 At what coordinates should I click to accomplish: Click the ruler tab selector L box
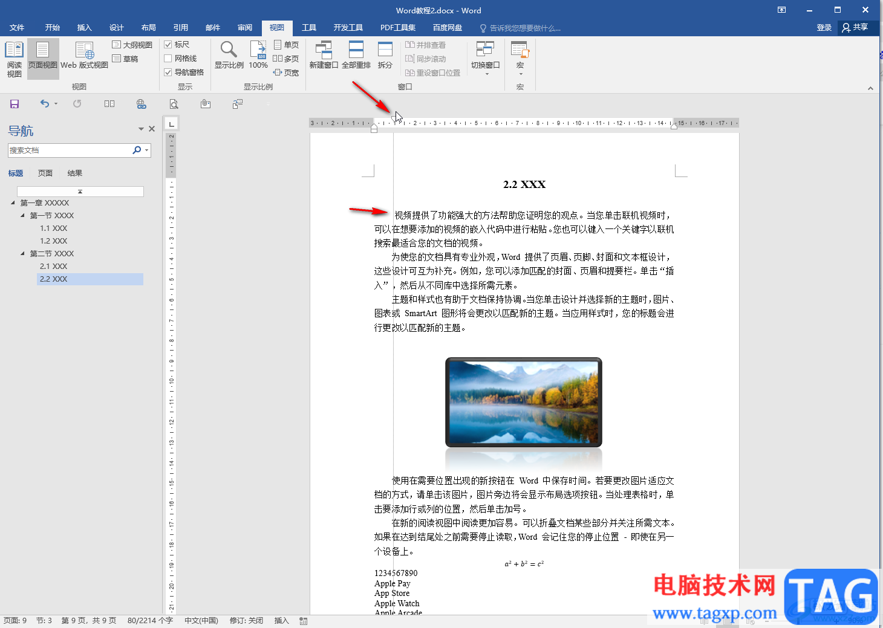point(172,124)
